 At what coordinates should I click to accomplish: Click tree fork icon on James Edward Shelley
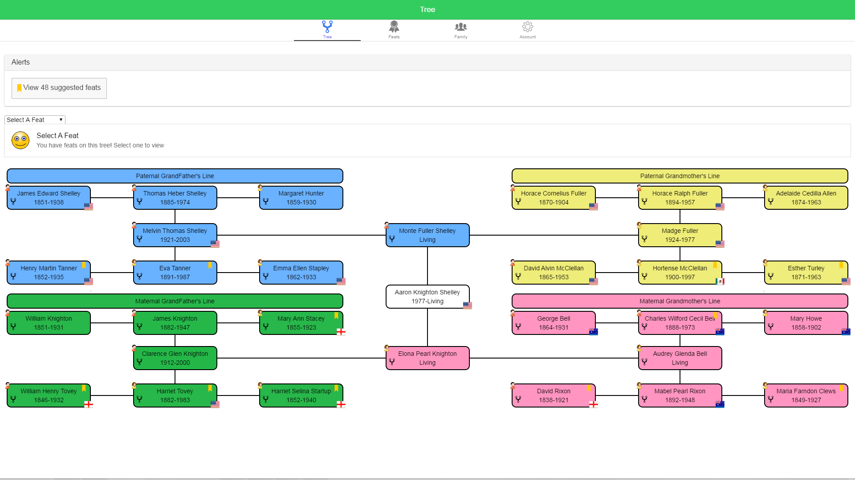point(13,202)
